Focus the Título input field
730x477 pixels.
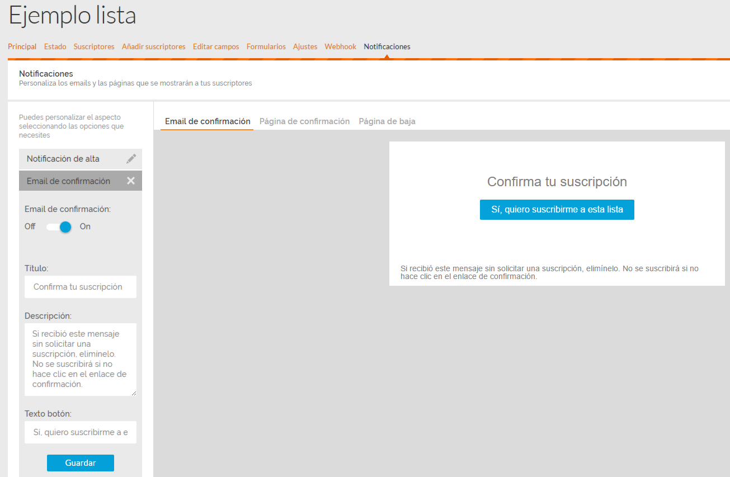[x=81, y=287]
